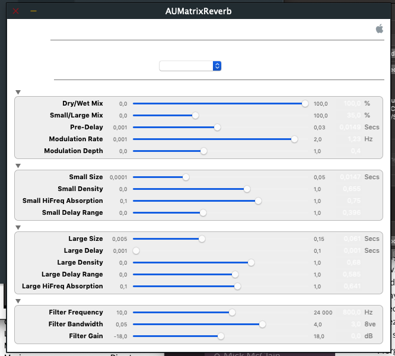Click the Large Delay Range label
The height and width of the screenshot is (356, 395).
(x=72, y=274)
